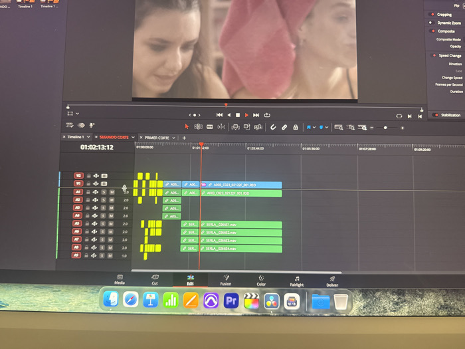Adjust the timeline zoom slider handle

tap(385, 128)
